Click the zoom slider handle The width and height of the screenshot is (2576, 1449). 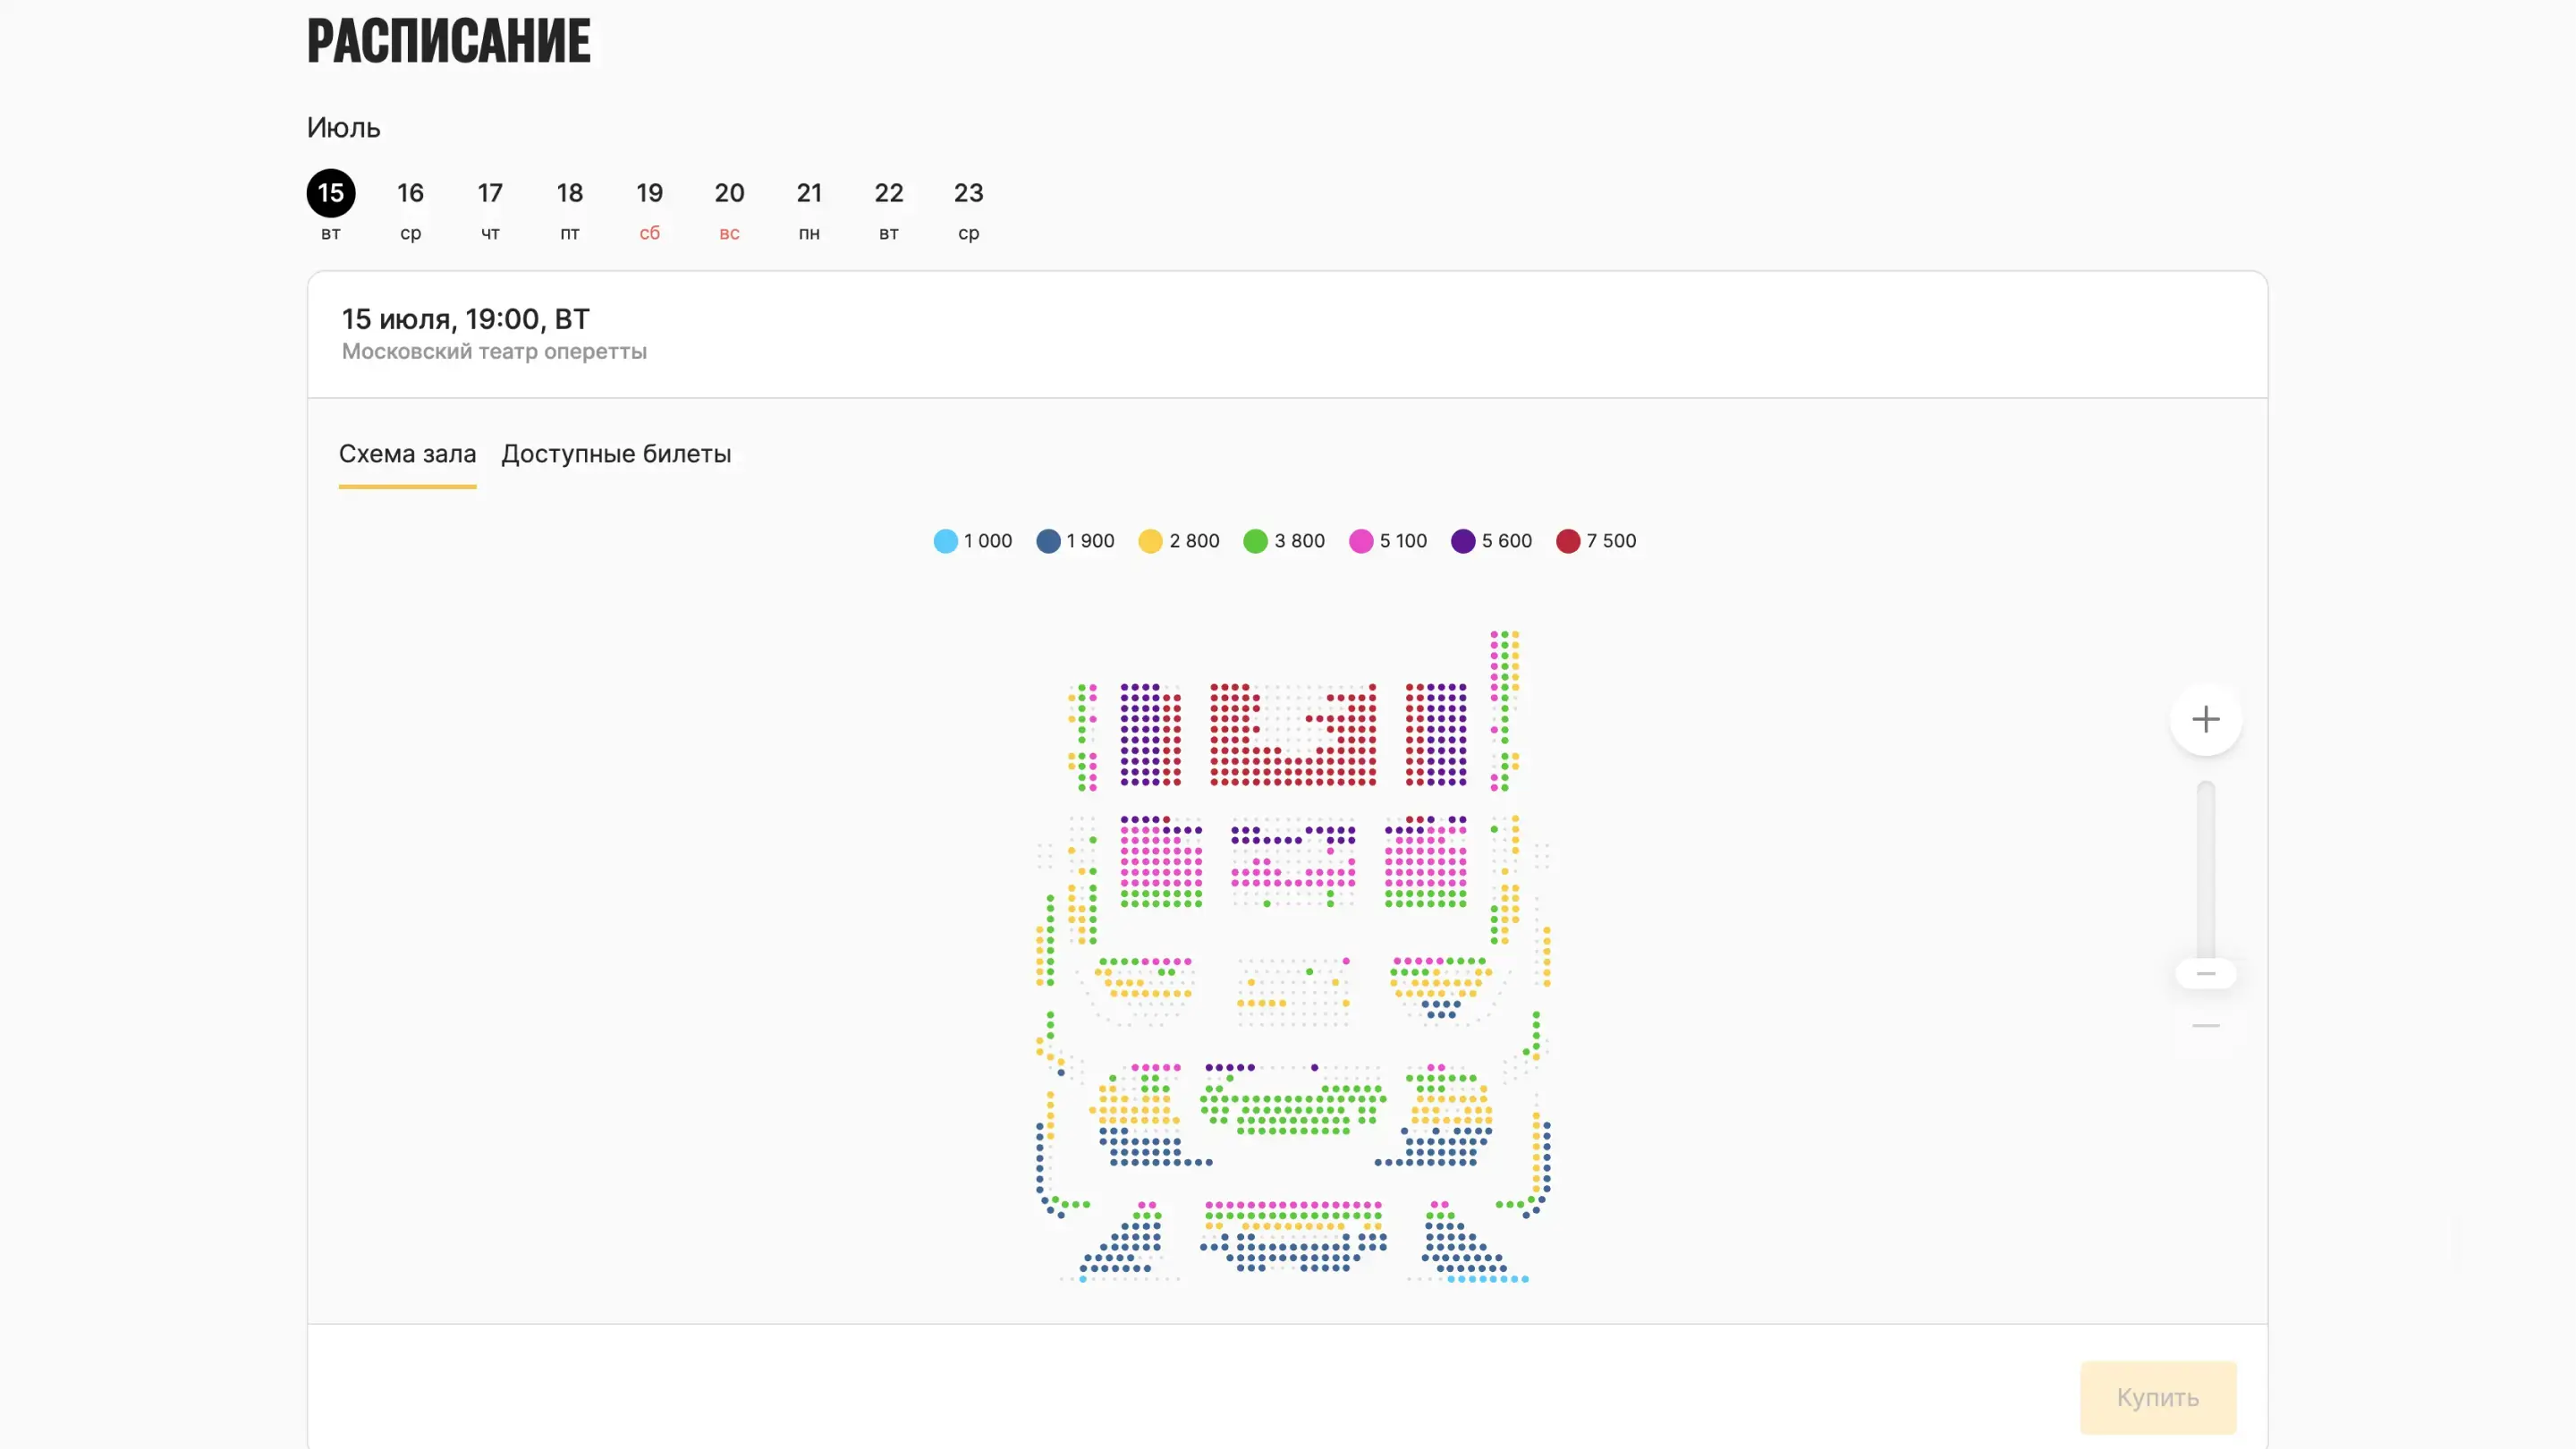click(2205, 973)
